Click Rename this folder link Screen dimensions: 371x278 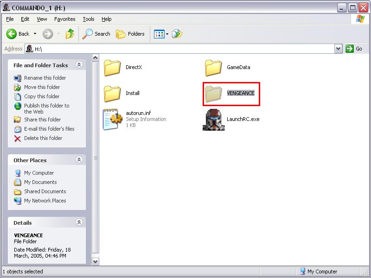point(45,78)
